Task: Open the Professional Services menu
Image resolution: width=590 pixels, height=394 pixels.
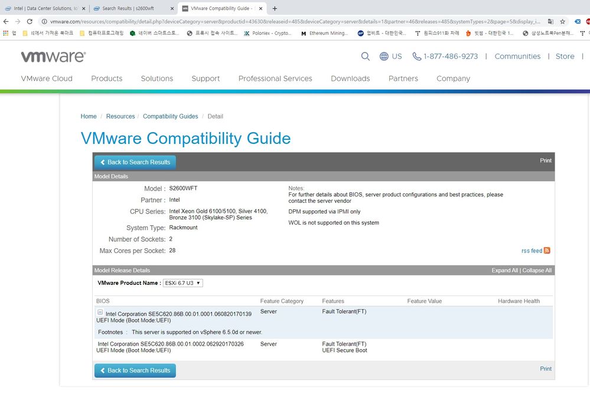Action: [x=275, y=78]
